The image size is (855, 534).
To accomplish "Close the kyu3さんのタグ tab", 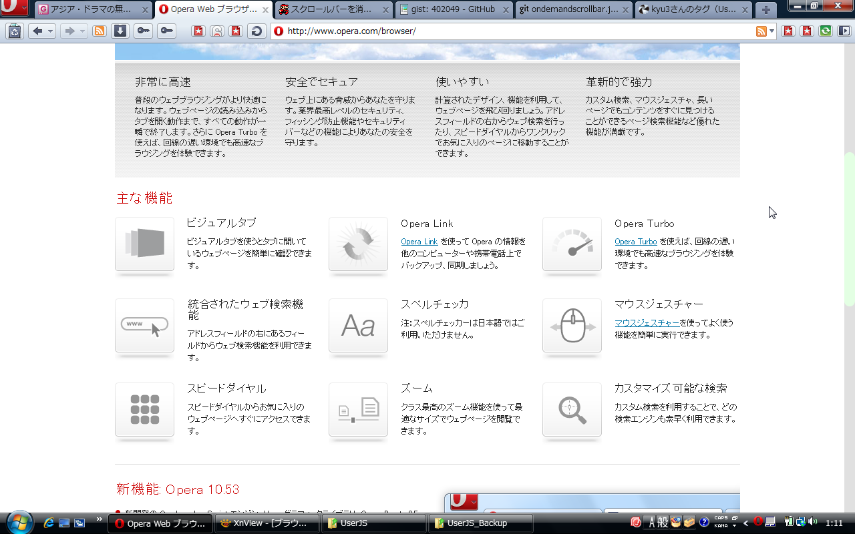I will pyautogui.click(x=746, y=10).
